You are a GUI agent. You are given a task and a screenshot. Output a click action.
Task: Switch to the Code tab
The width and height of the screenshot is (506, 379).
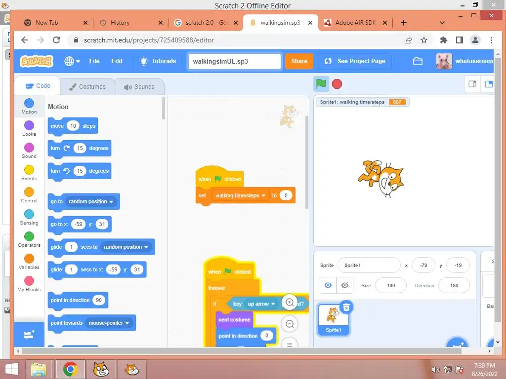click(38, 86)
